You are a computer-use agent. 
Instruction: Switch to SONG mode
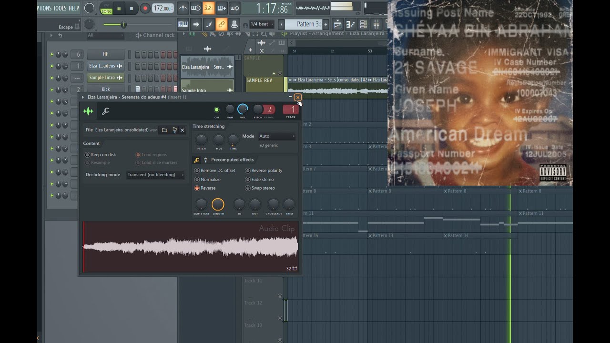(106, 10)
